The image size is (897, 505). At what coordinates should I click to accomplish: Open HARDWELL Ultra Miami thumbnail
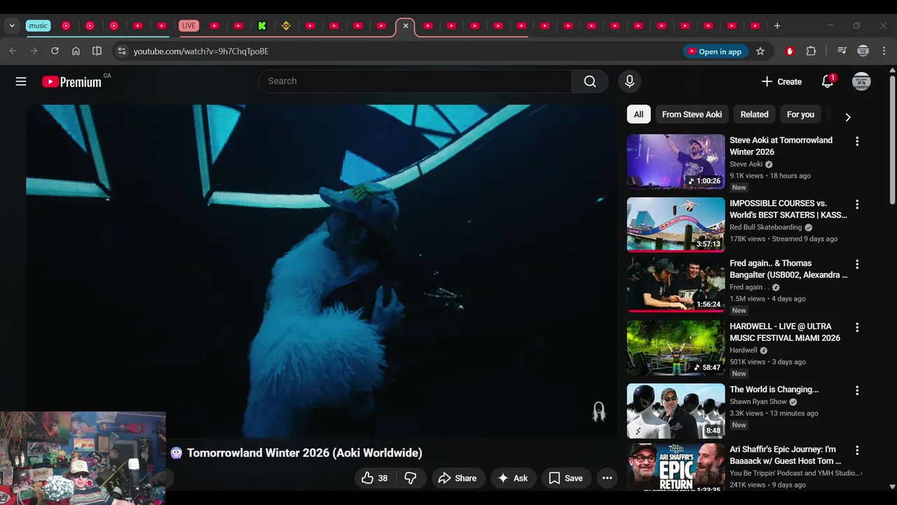point(676,347)
